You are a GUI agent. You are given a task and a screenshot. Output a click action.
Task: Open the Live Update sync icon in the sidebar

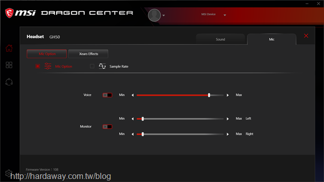(x=9, y=82)
